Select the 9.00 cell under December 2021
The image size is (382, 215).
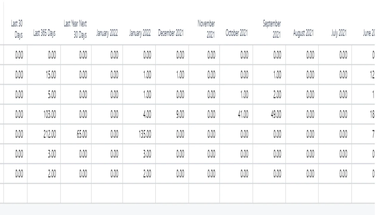180,115
